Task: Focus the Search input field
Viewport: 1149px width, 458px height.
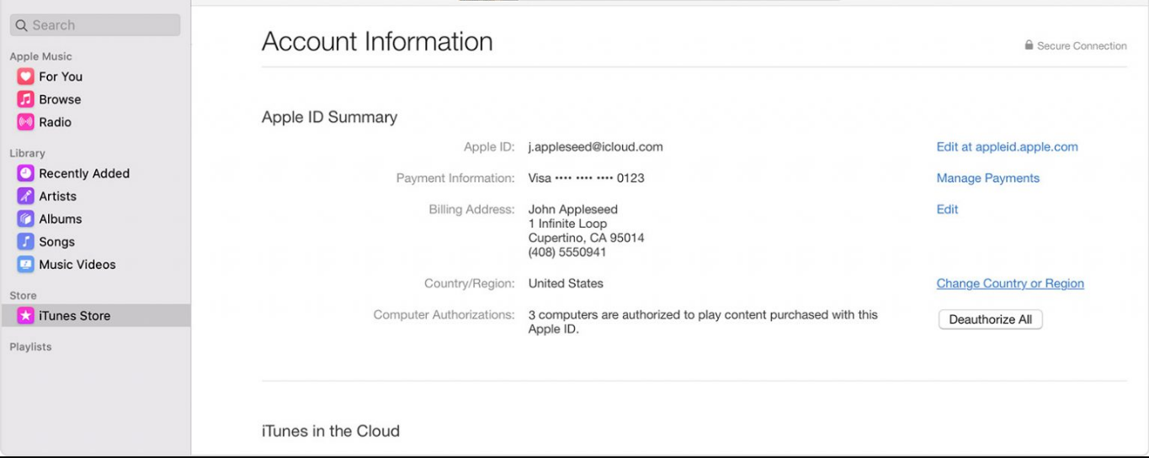Action: [95, 25]
